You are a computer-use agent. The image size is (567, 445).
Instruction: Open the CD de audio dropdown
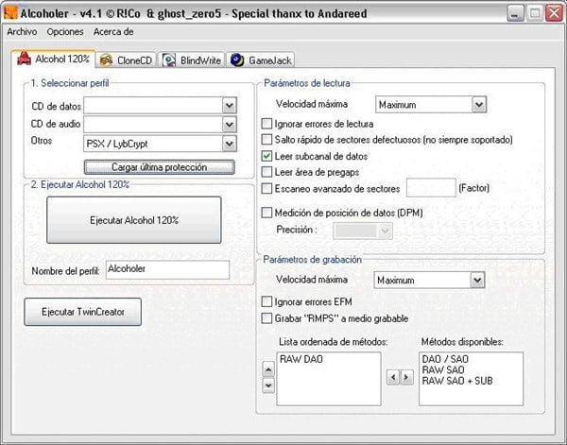tap(230, 125)
